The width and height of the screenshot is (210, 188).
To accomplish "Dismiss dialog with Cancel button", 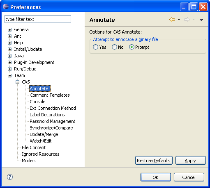I will point(189,177).
